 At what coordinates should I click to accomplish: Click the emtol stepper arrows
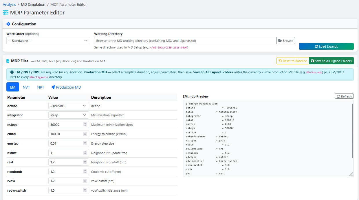click(x=85, y=134)
